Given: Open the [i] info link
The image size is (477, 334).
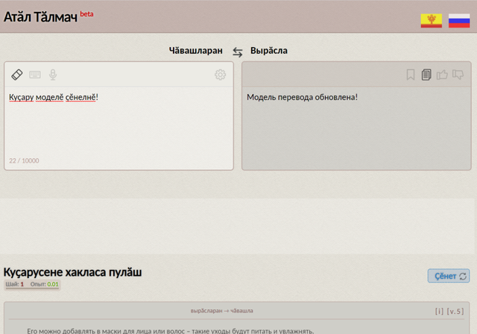Looking at the screenshot, I should (440, 311).
